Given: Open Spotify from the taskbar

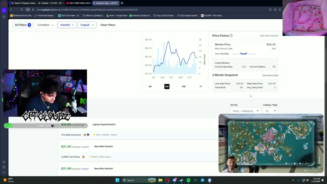Looking at the screenshot, I should click(x=189, y=180).
